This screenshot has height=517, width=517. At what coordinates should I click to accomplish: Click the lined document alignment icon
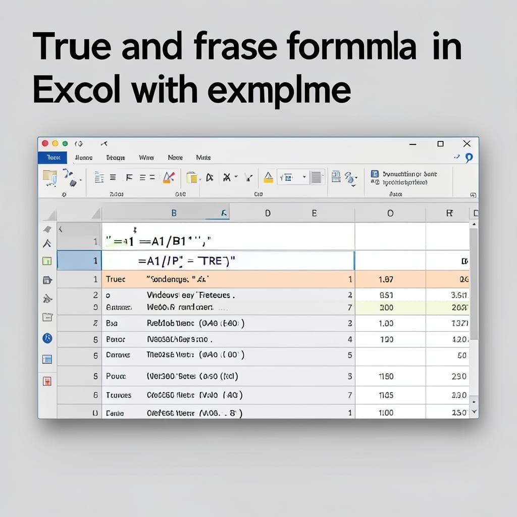99,177
